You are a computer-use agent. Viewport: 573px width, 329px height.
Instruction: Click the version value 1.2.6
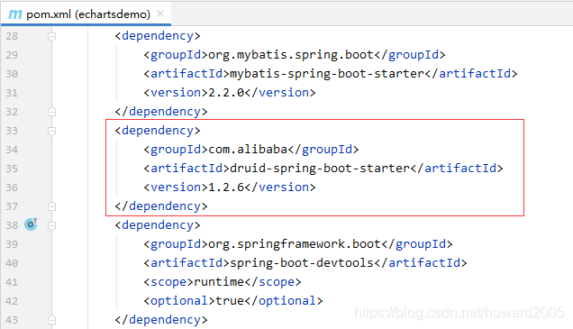226,187
